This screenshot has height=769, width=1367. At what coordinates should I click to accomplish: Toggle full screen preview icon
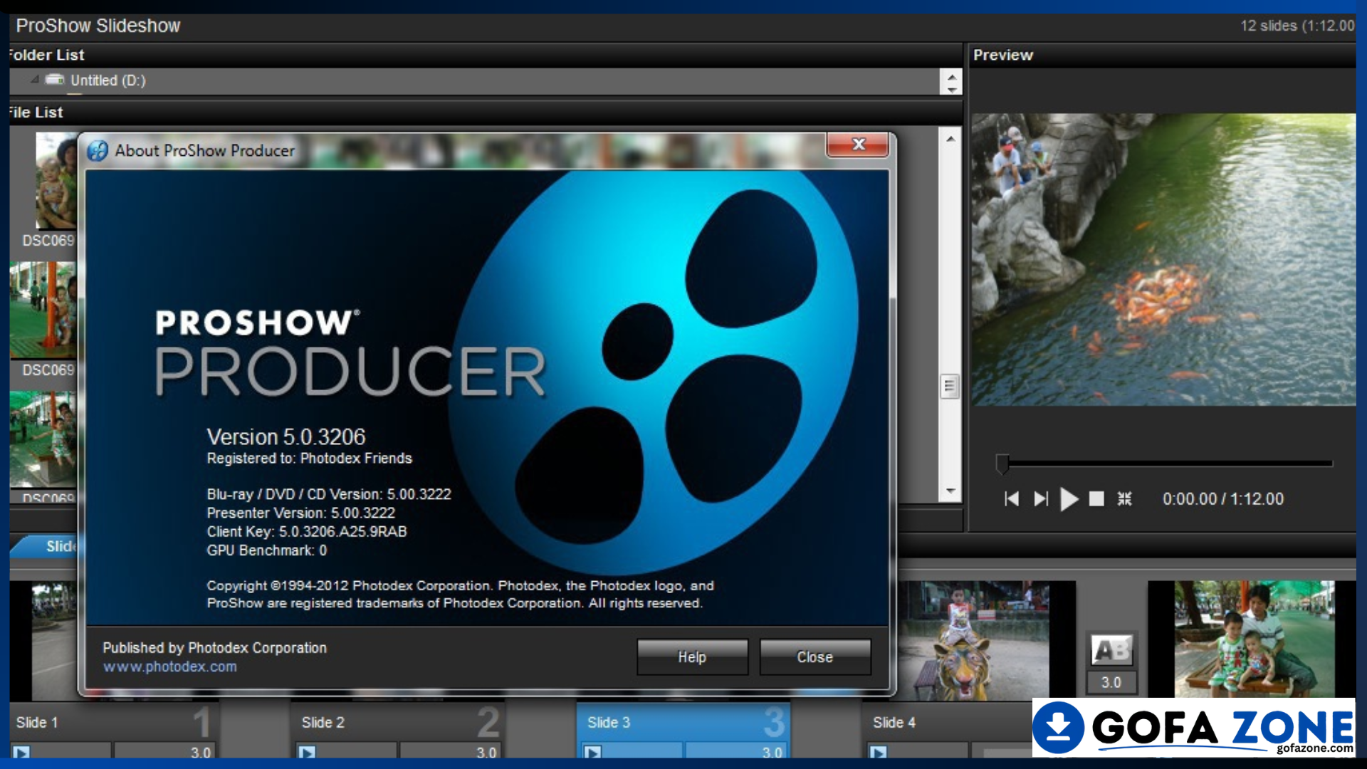click(1124, 499)
